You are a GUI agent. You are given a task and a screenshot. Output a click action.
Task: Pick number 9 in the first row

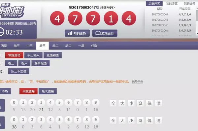(96, 102)
